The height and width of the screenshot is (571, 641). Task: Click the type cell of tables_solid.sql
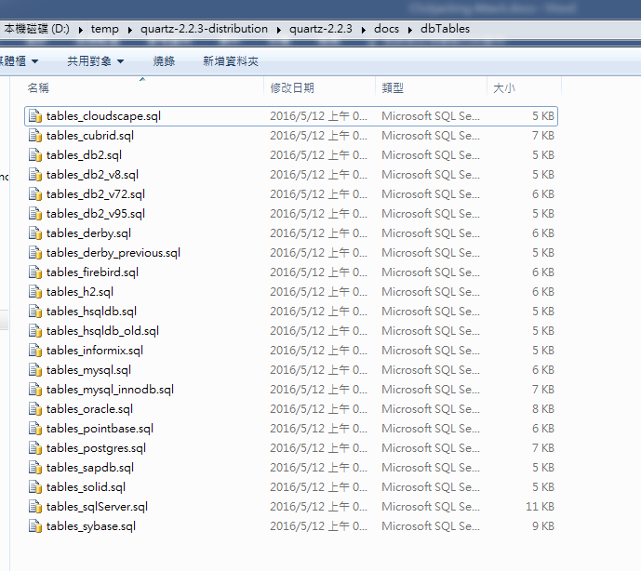[x=431, y=487]
